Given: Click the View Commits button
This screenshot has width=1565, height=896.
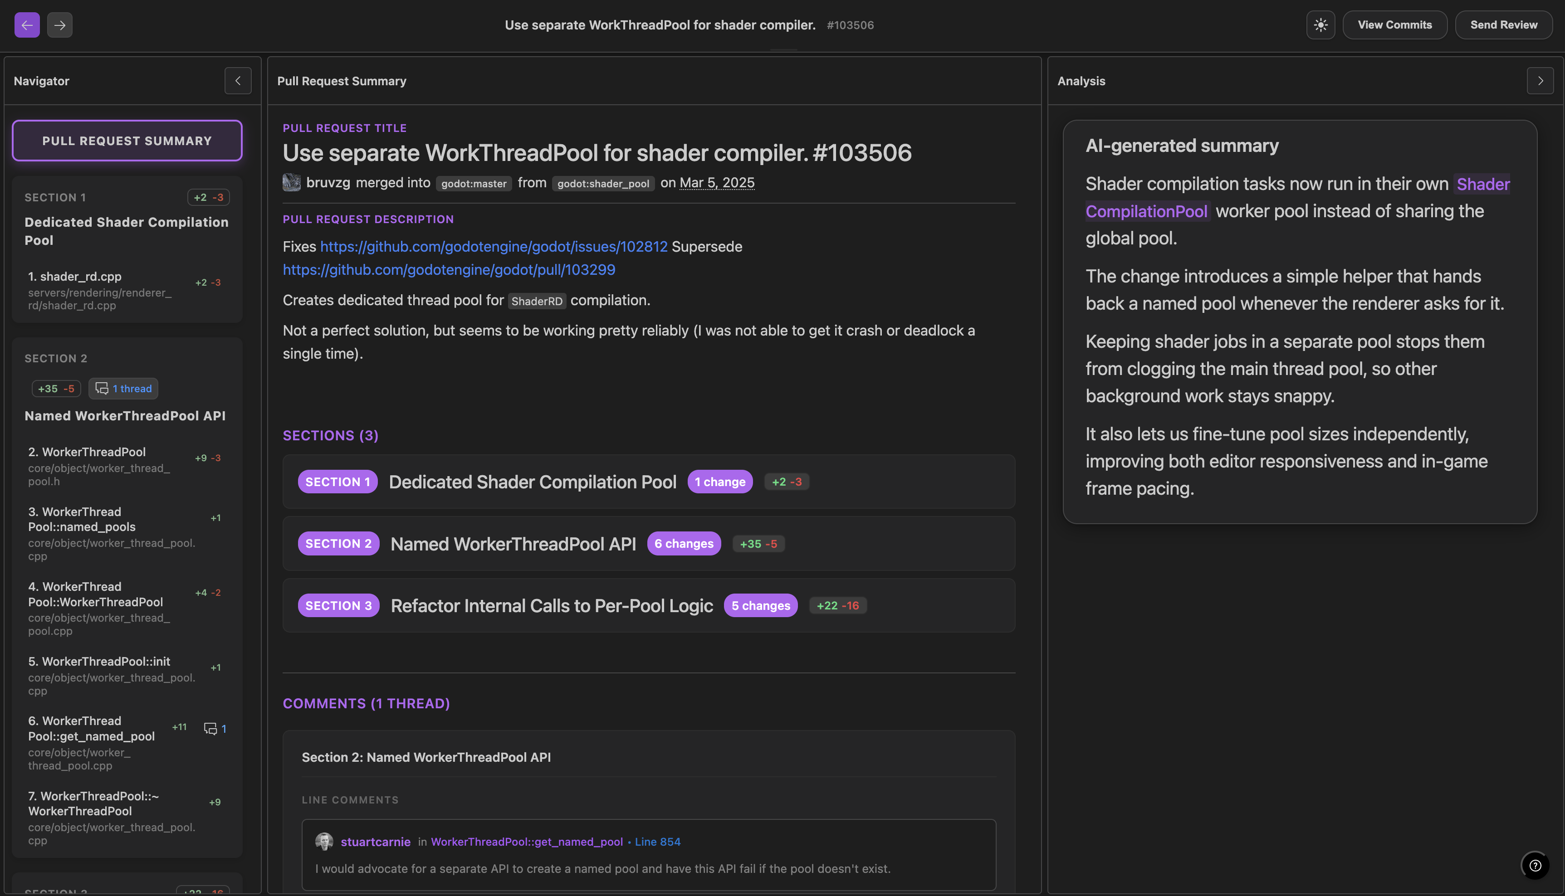Looking at the screenshot, I should pyautogui.click(x=1394, y=25).
